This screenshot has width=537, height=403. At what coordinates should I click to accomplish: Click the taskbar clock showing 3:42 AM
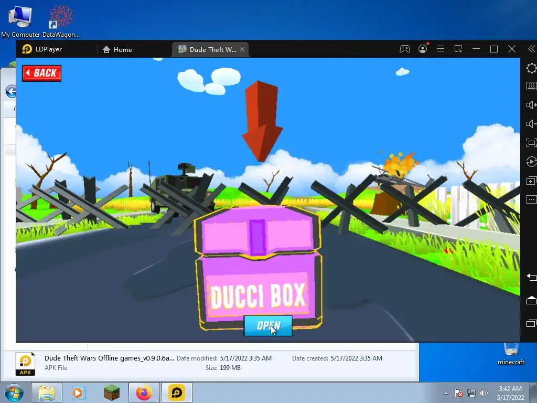(x=510, y=393)
